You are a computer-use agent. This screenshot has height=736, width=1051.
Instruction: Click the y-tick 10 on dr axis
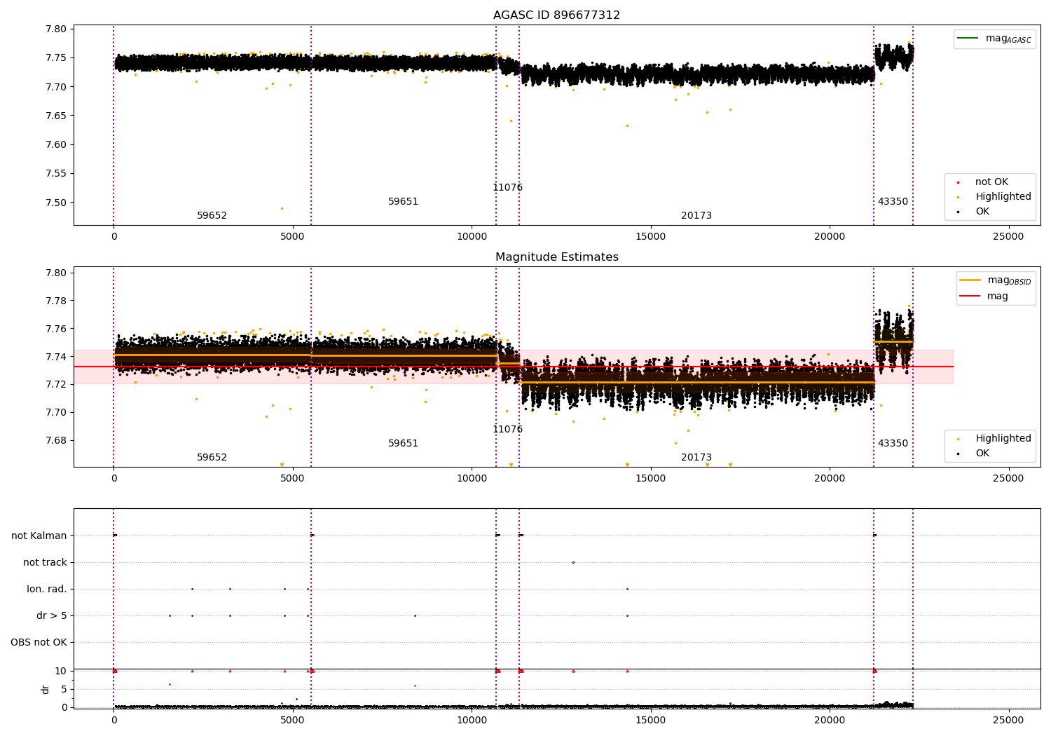coord(61,672)
